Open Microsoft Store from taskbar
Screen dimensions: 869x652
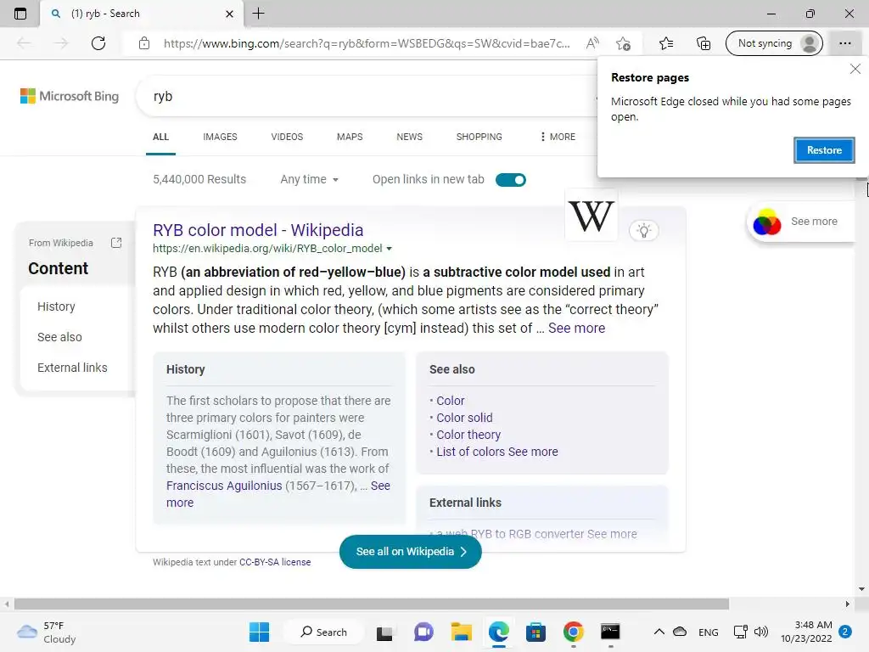point(535,632)
